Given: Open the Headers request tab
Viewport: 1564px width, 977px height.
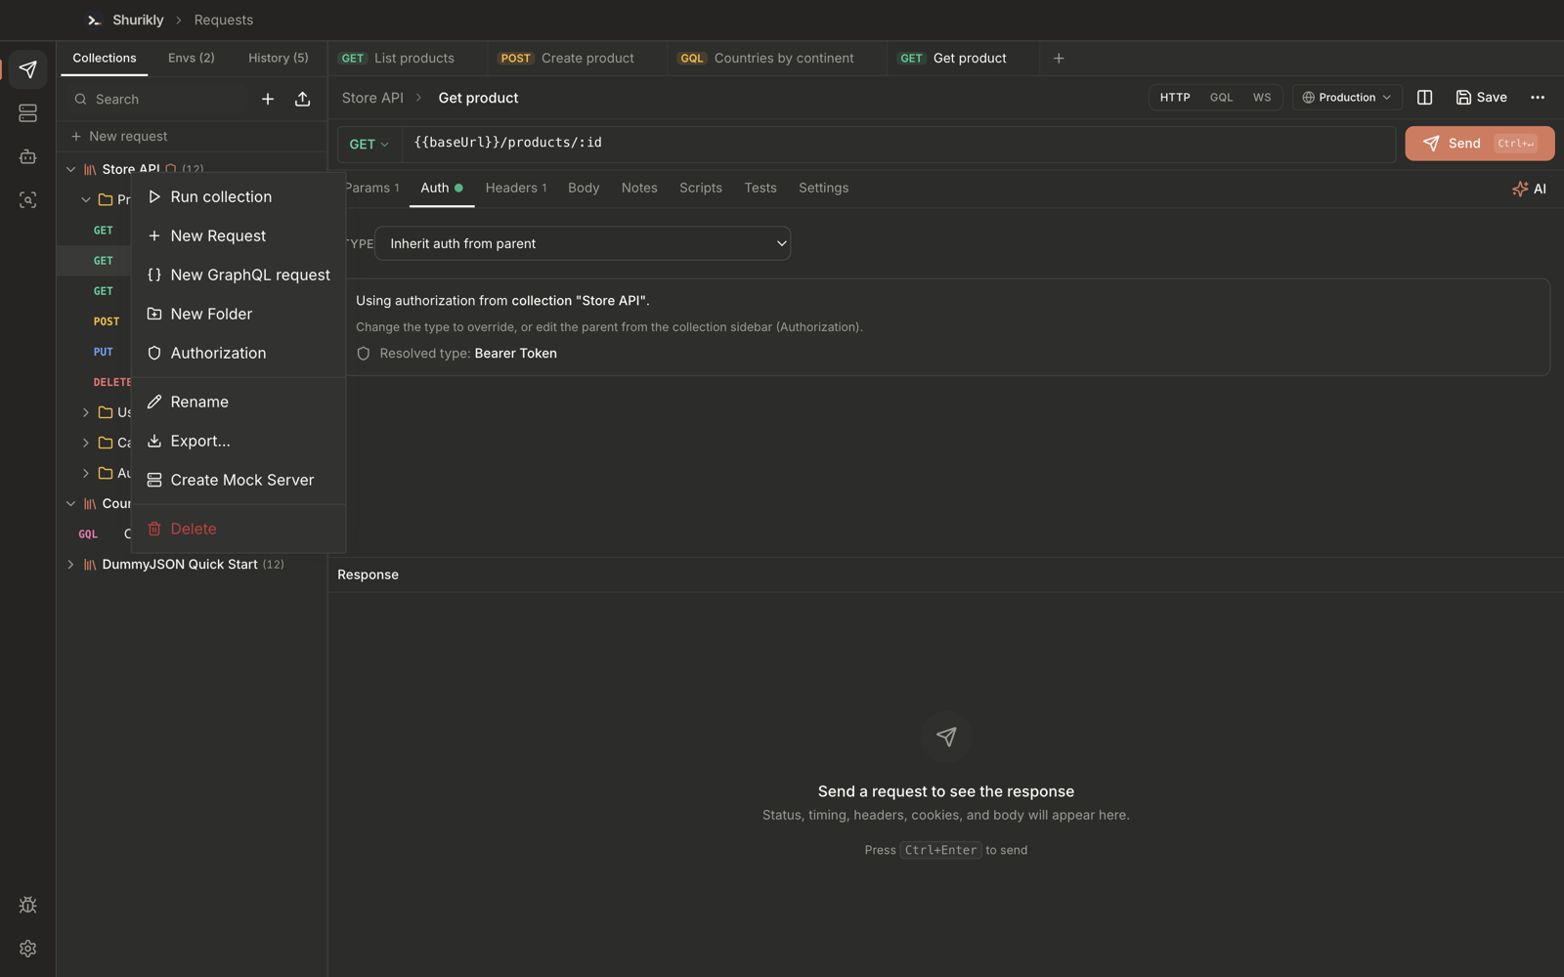Looking at the screenshot, I should [x=516, y=189].
